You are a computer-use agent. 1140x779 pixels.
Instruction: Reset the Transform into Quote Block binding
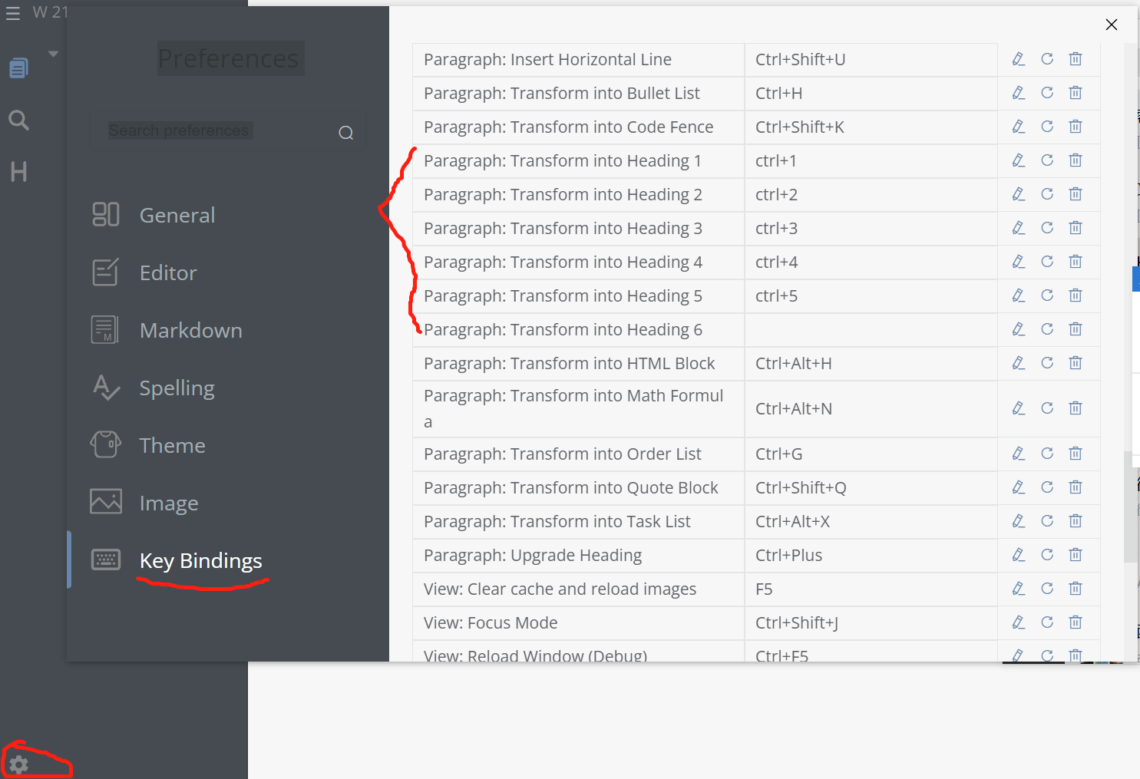(1047, 487)
